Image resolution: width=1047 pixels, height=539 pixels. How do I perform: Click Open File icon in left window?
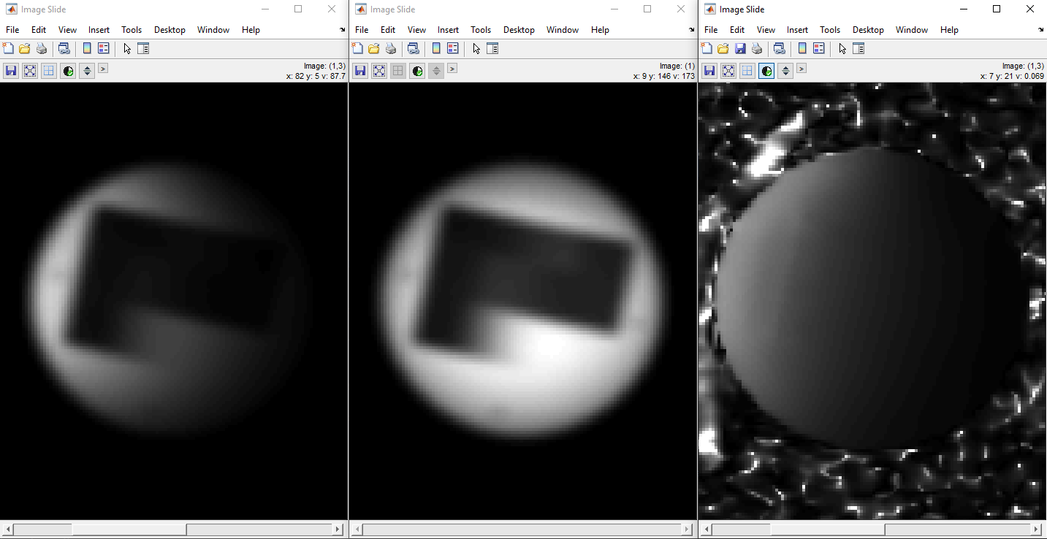25,49
